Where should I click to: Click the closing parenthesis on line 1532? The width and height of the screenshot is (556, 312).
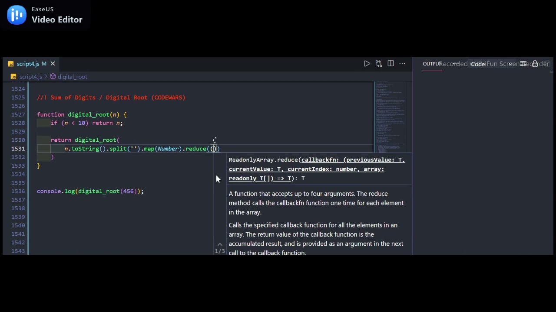tap(53, 157)
